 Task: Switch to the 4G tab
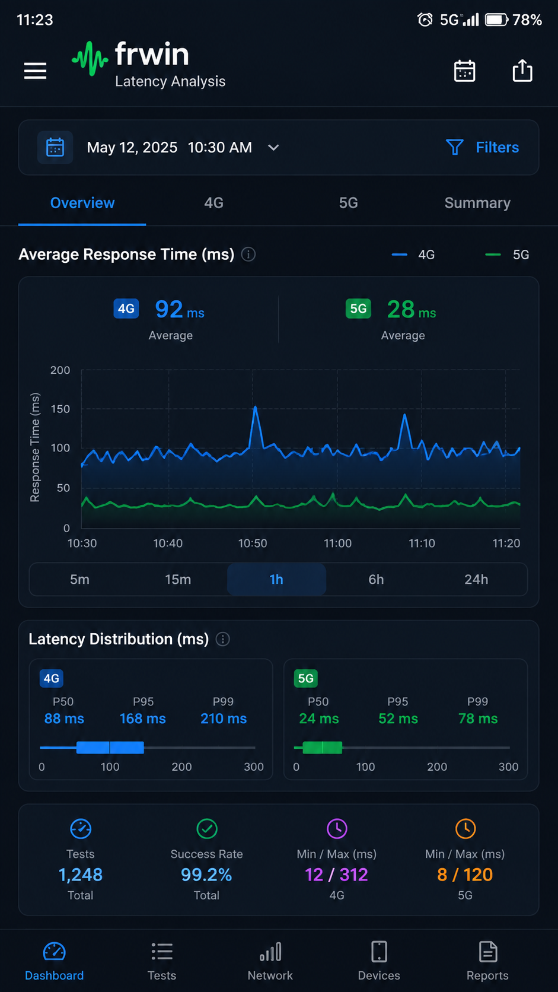click(214, 203)
